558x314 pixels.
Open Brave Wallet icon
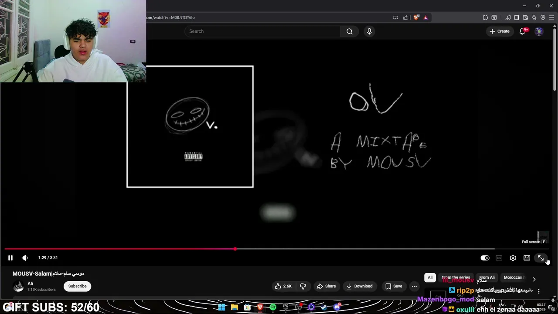click(525, 17)
